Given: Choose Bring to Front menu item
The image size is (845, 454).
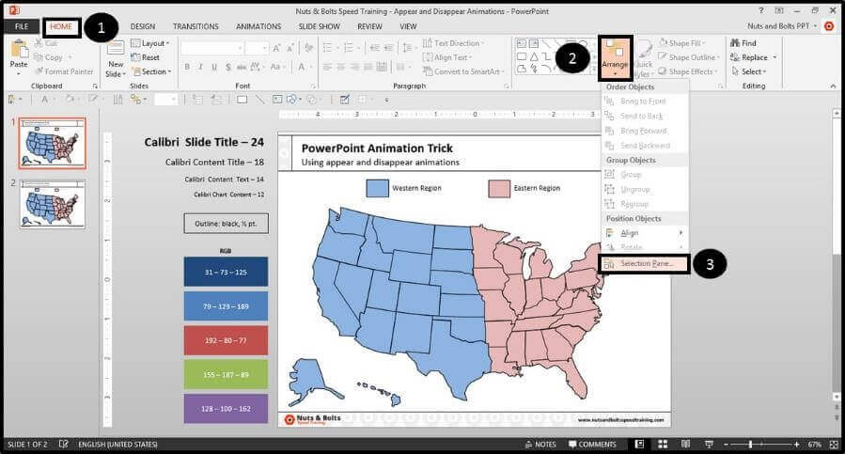Looking at the screenshot, I should tap(645, 102).
